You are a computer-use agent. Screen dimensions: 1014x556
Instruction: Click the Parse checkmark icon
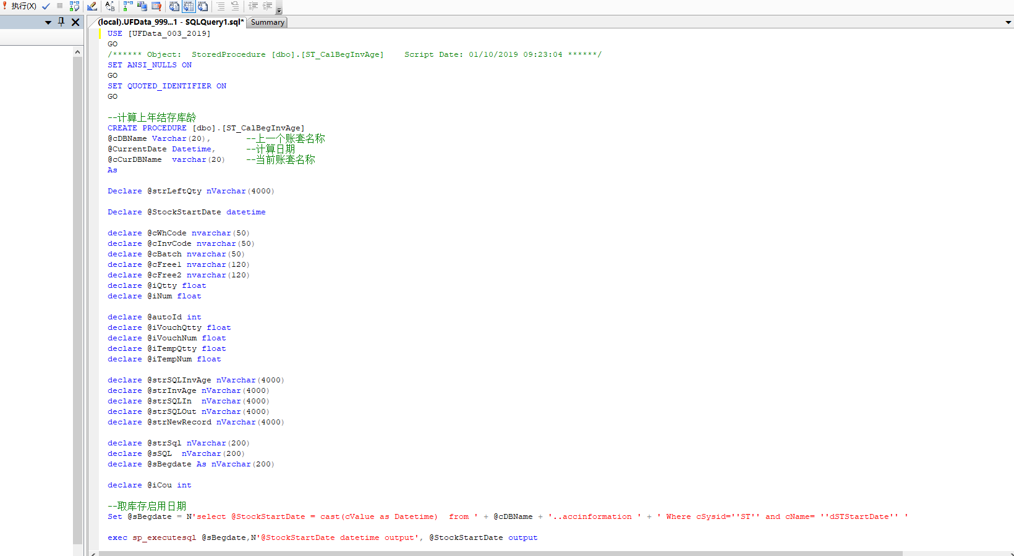coord(46,6)
